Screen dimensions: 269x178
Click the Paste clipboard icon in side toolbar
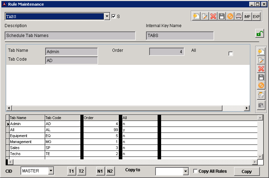(261, 105)
